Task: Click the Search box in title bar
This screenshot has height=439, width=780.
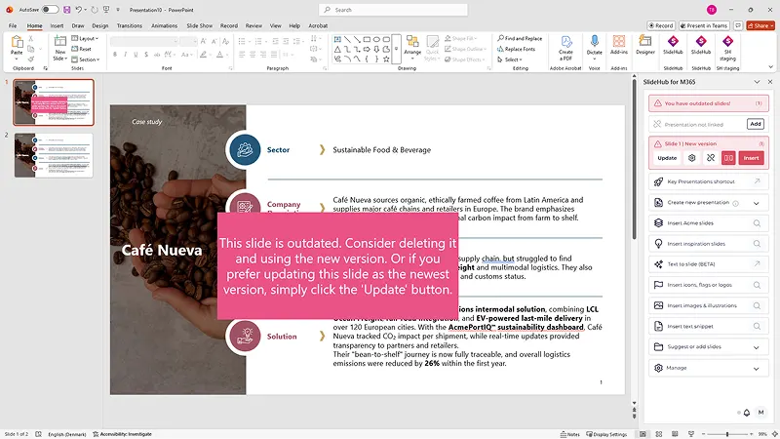Action: [x=393, y=10]
